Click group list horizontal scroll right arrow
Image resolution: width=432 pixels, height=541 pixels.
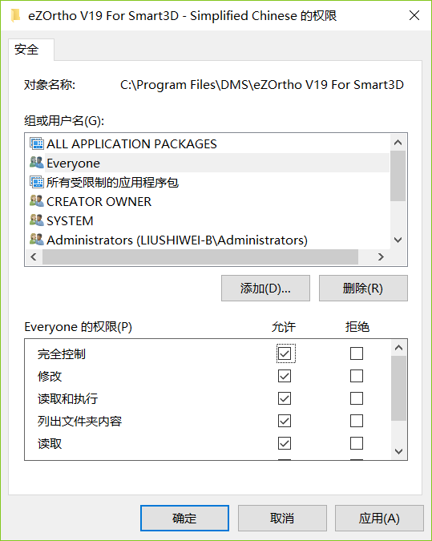pos(381,256)
